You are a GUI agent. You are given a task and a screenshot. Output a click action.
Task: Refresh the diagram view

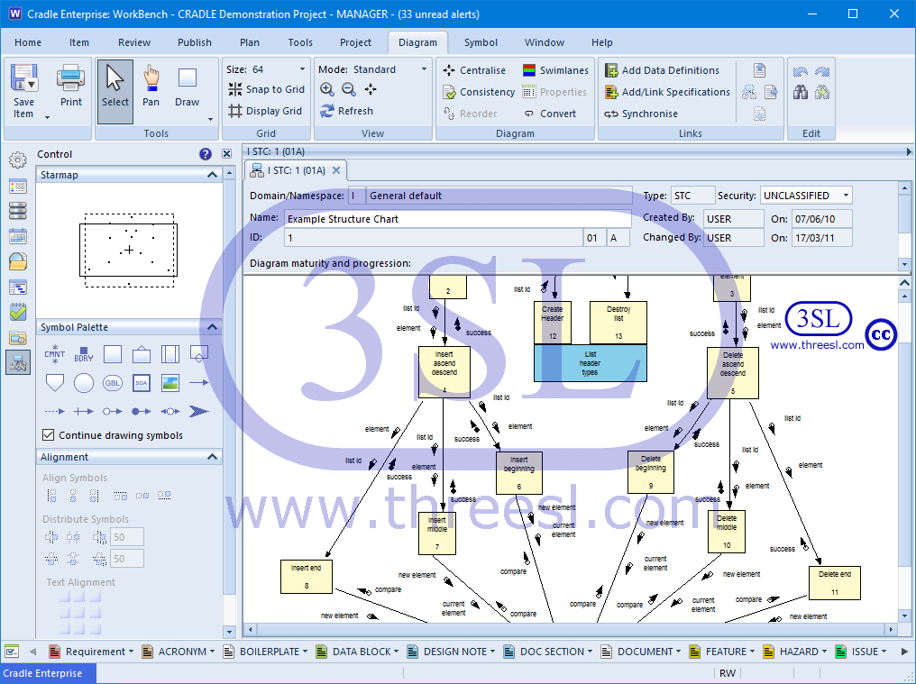point(346,111)
